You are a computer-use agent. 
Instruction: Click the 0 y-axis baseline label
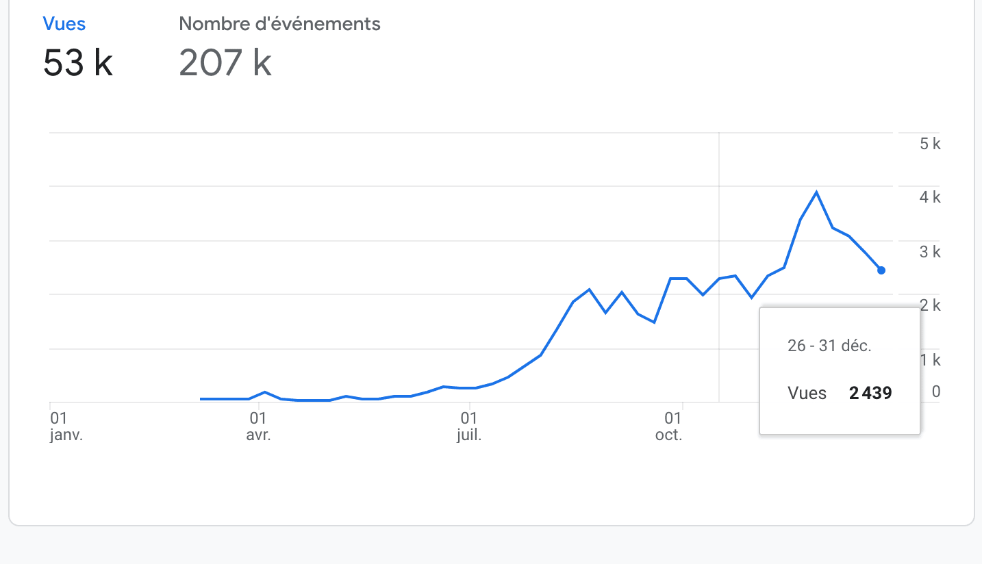pos(935,392)
